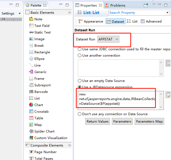171x160 pixels.
Task: Select the Custom Visualization element
Action: pyautogui.click(x=48, y=138)
